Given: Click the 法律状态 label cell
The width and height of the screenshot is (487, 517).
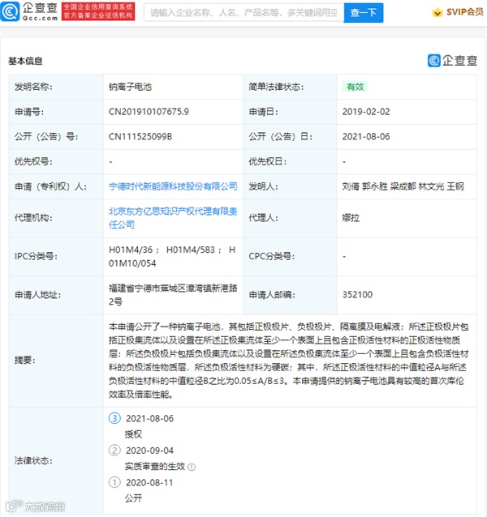Looking at the screenshot, I should [x=57, y=460].
